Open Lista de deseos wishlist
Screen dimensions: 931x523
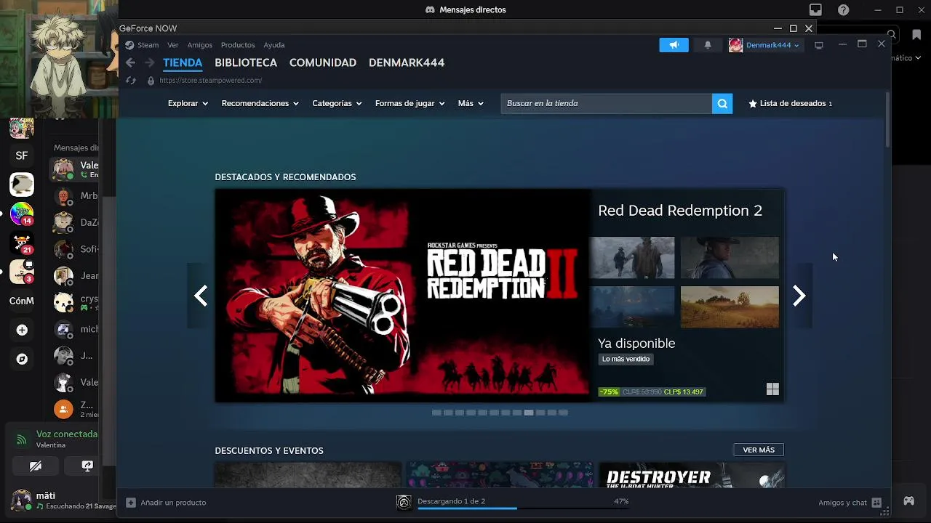(790, 103)
